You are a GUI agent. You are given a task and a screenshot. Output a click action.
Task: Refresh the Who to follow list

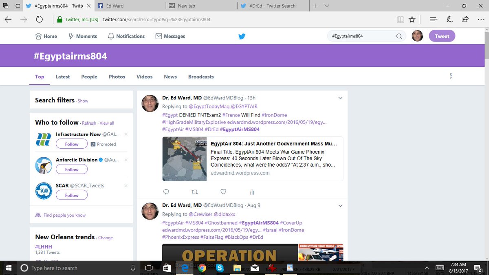(x=89, y=123)
